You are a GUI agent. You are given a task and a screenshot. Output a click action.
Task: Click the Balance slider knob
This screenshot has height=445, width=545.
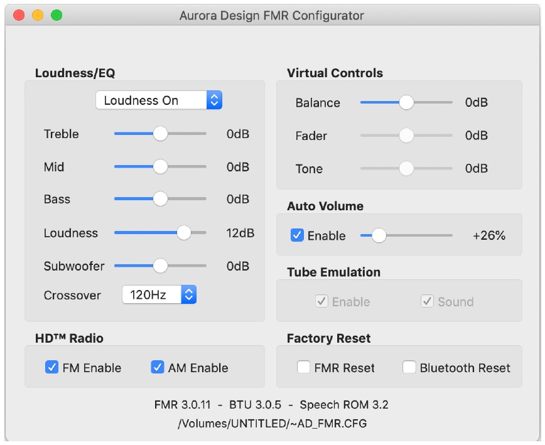[406, 102]
